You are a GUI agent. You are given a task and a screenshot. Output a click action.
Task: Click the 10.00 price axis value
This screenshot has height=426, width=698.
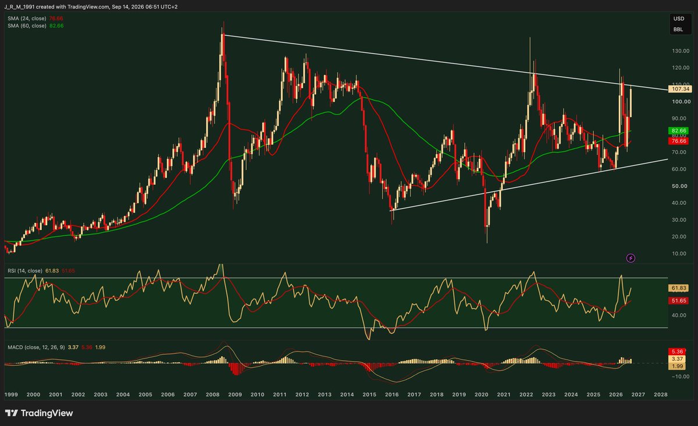pyautogui.click(x=680, y=253)
